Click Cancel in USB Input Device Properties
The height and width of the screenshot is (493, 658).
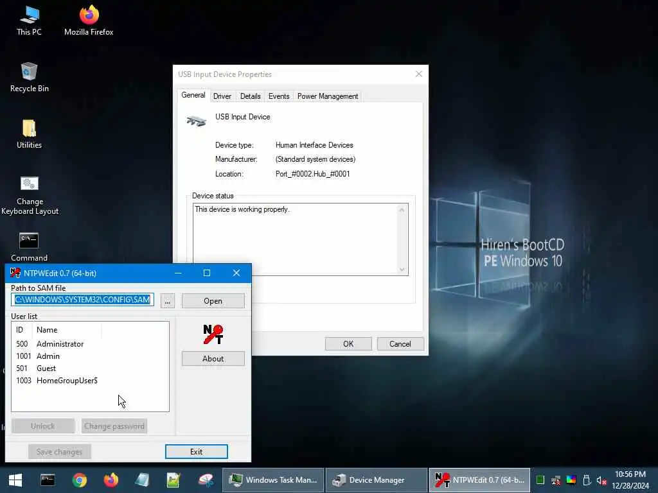point(400,344)
